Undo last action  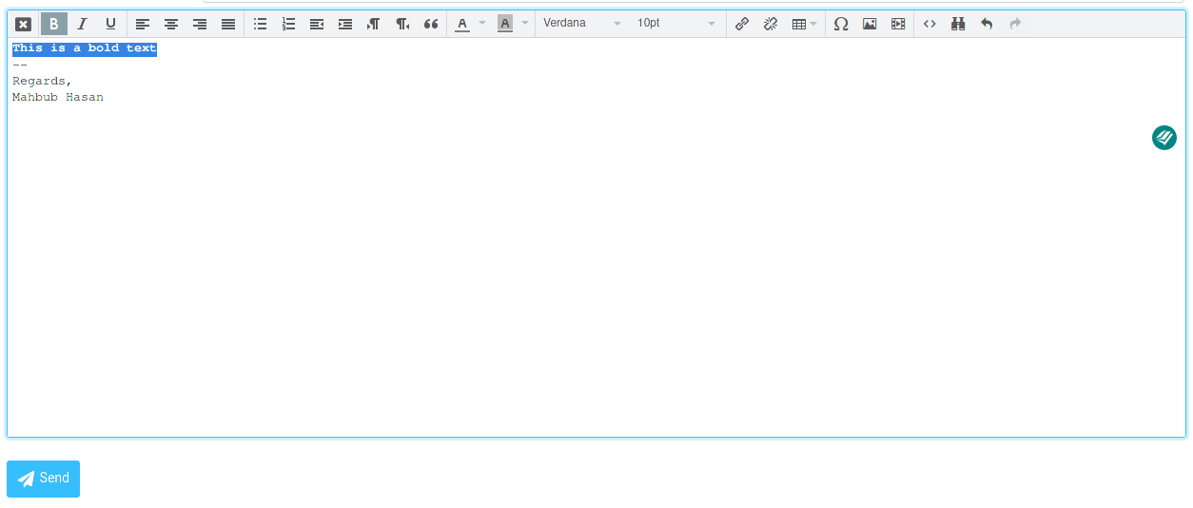[x=987, y=24]
